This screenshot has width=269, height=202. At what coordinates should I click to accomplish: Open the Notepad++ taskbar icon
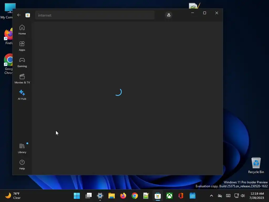(146, 196)
